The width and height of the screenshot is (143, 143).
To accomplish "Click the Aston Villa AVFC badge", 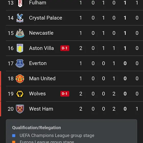I will pyautogui.click(x=20, y=48).
